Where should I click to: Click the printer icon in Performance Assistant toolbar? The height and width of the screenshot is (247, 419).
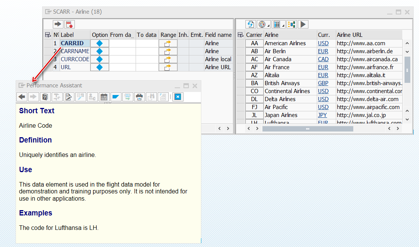[x=139, y=97]
